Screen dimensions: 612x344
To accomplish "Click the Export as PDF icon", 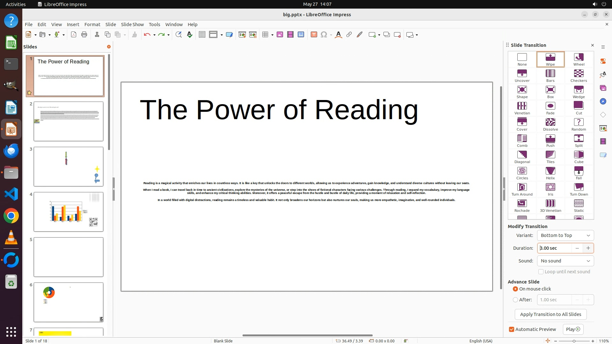I will point(74,35).
